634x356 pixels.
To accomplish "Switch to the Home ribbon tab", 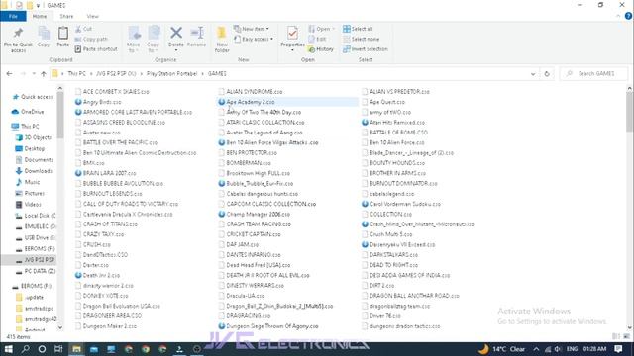I will coord(40,16).
